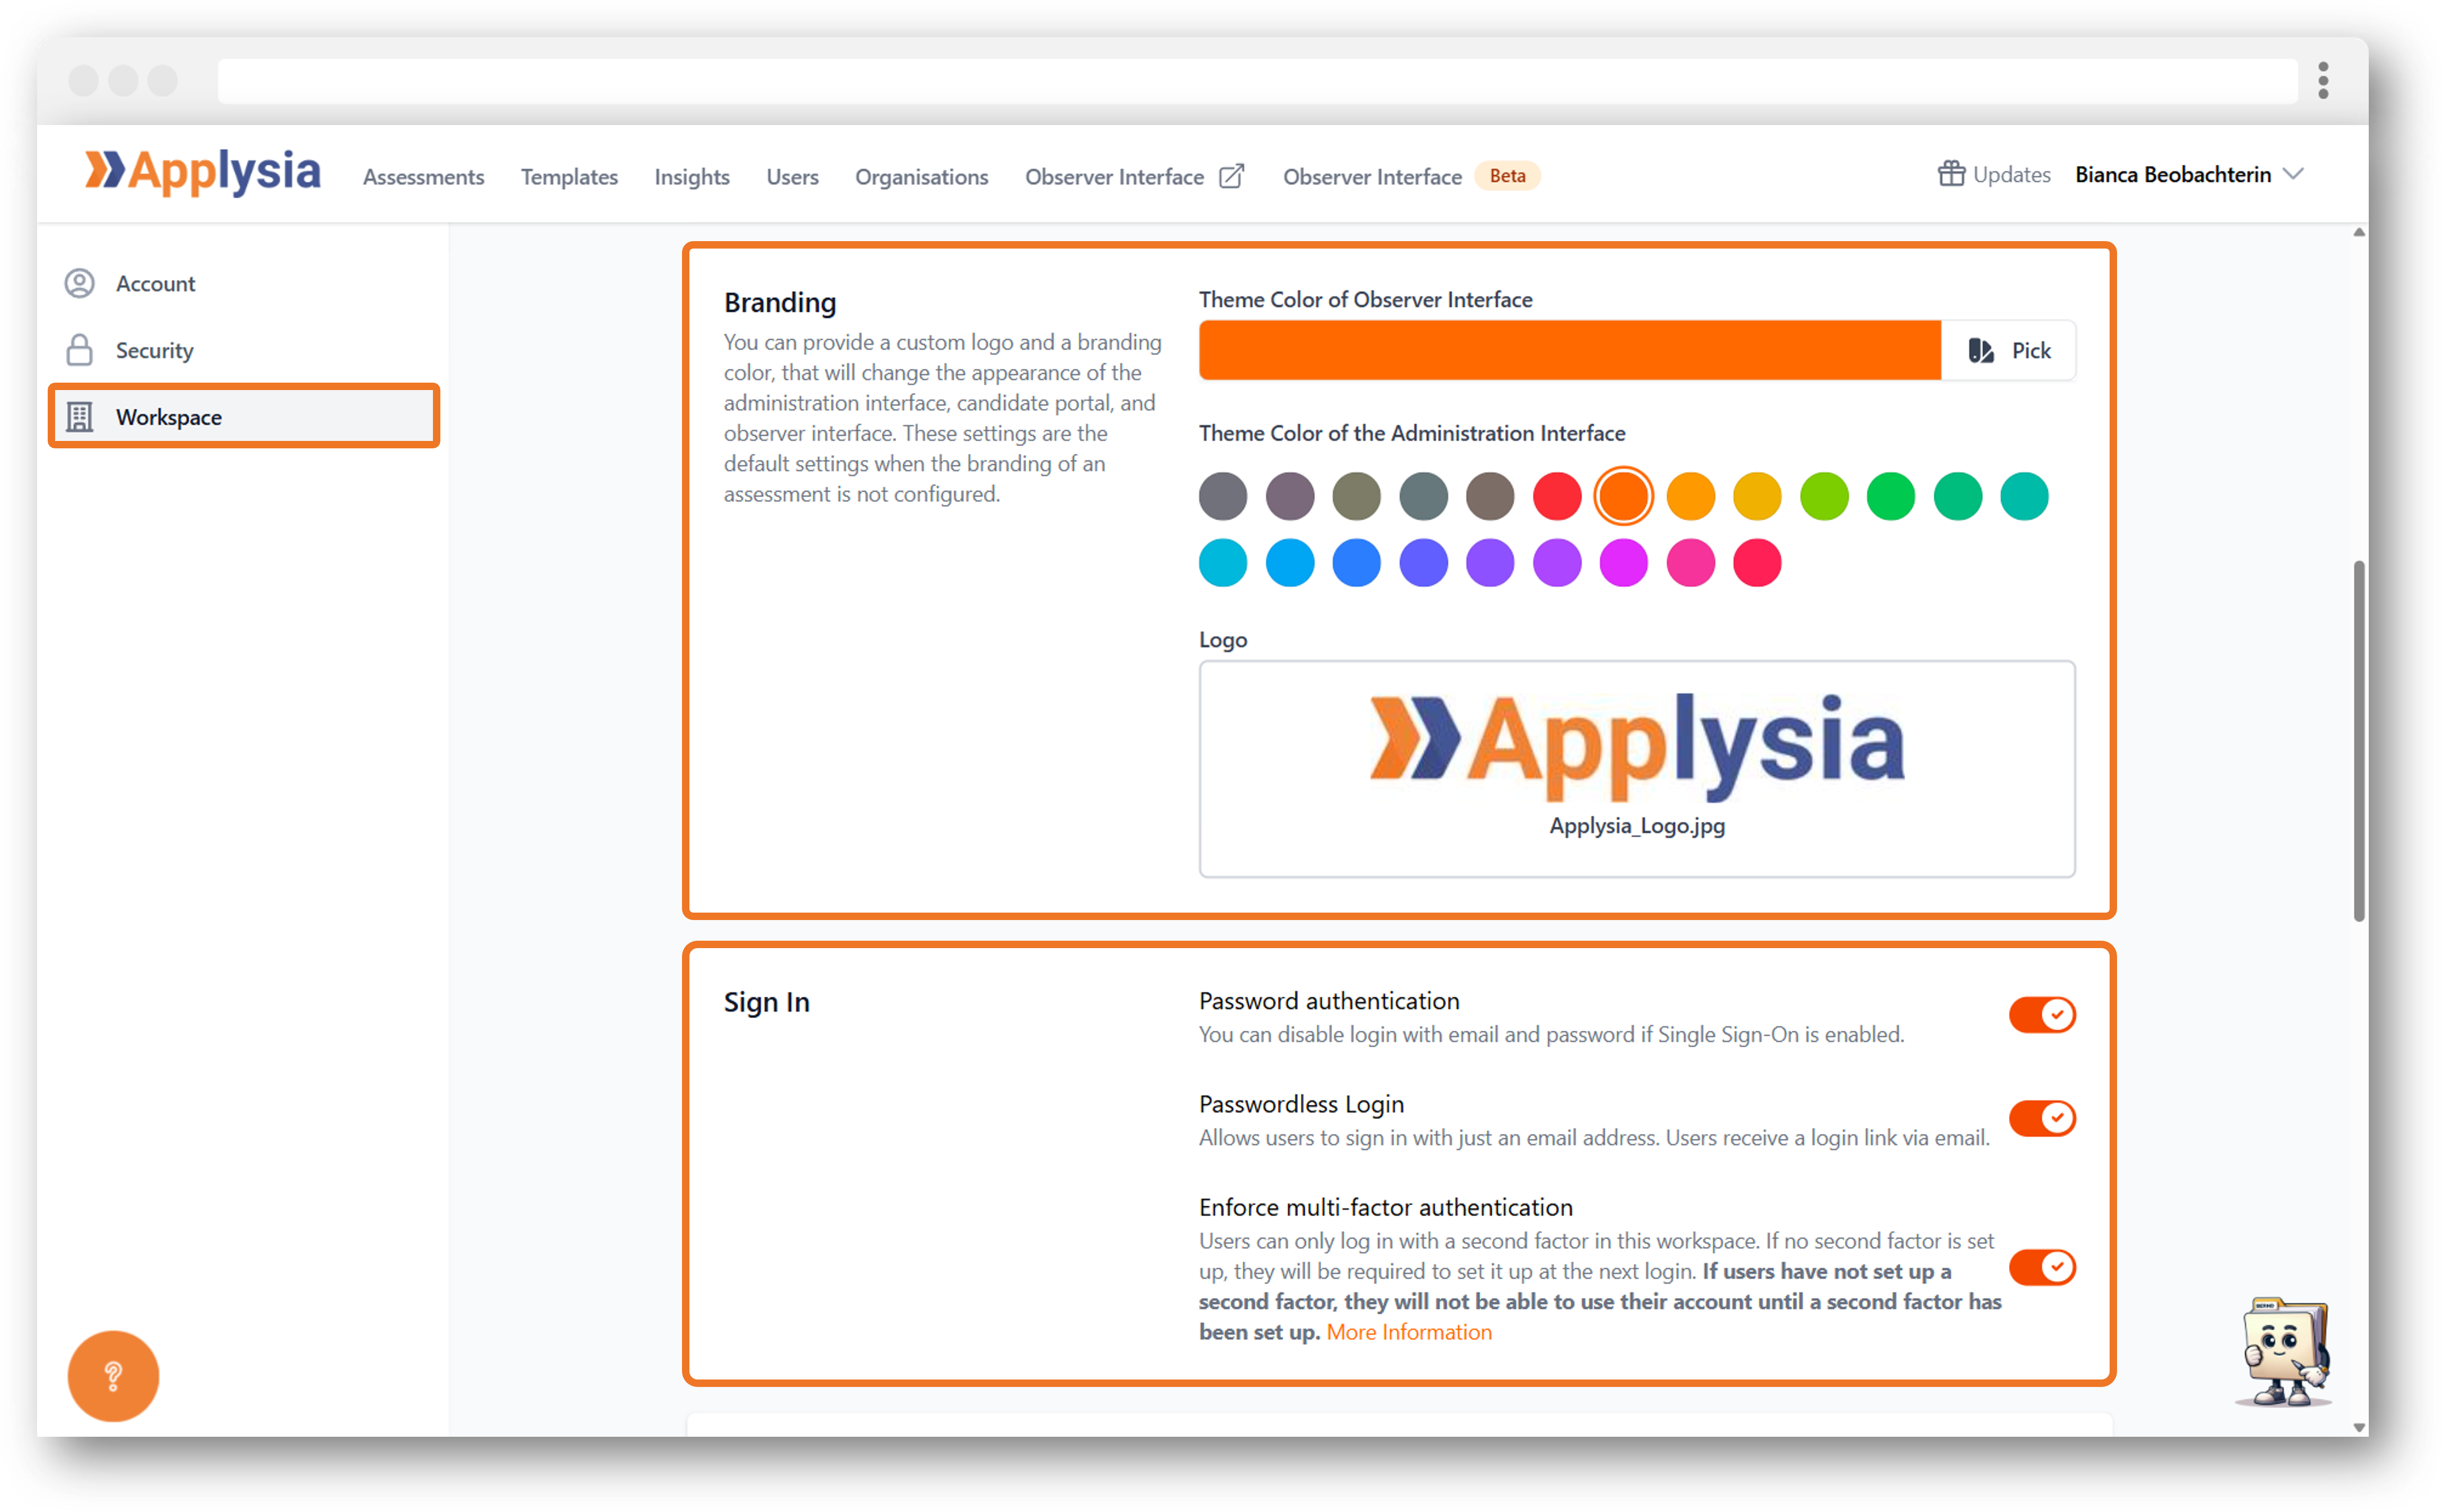Click the logo upload box with Applysia image

point(1637,769)
